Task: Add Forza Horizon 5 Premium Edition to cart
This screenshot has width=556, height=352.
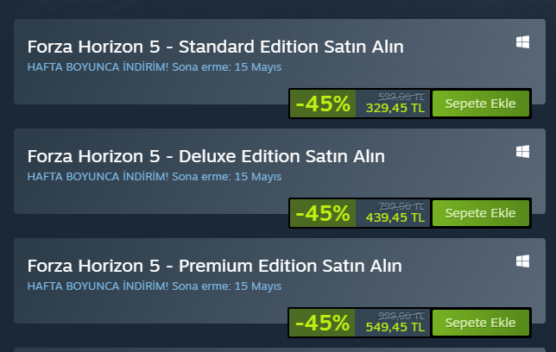Action: [479, 323]
